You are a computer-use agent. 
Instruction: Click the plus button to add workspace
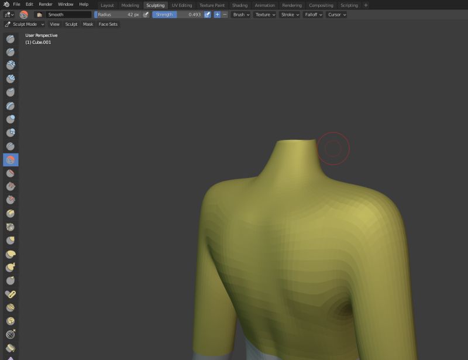coord(365,5)
